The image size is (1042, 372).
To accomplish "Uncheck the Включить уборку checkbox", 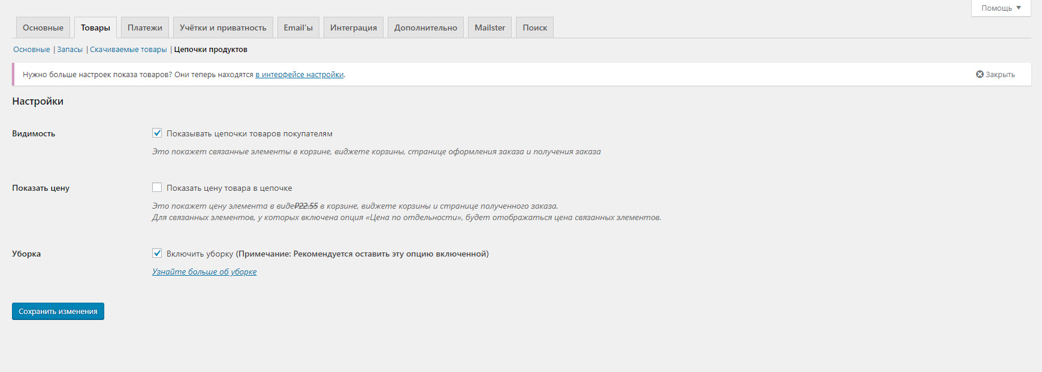I will coord(157,254).
